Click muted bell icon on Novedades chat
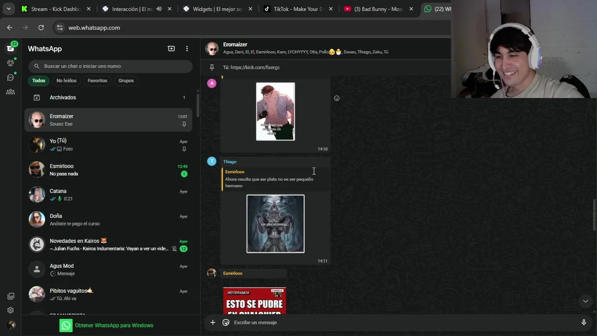 click(x=174, y=249)
